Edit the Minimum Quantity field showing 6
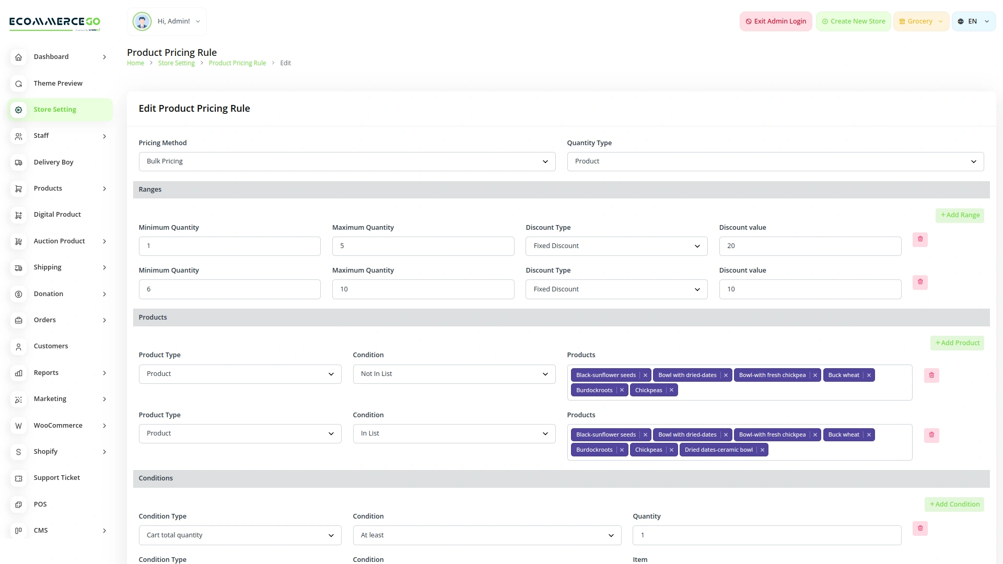This screenshot has height=564, width=1003. pyautogui.click(x=229, y=289)
